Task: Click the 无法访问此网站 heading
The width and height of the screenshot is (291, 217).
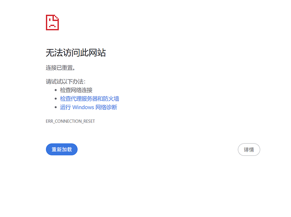Action: pos(76,53)
